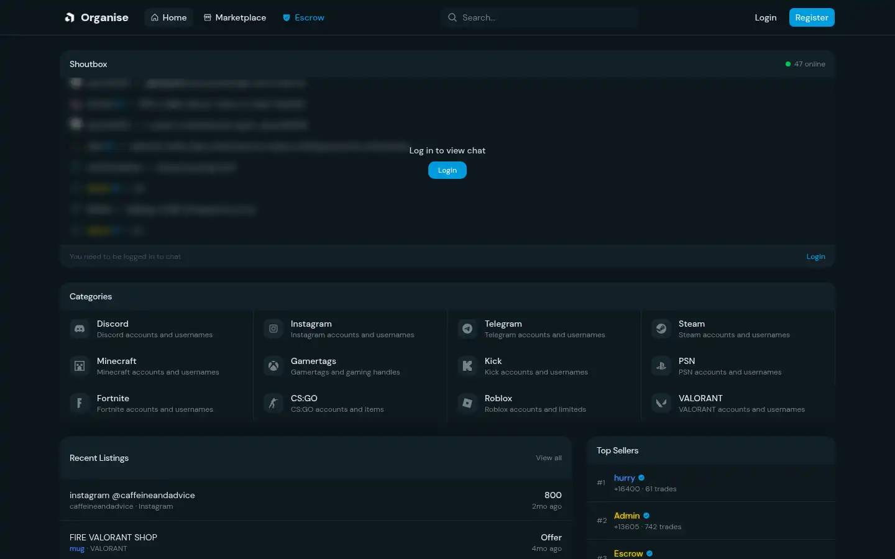Open the Roblox category icon
This screenshot has height=559, width=895.
point(467,403)
